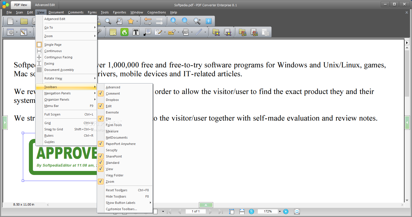Click the blue plus zoom-in button

point(286,212)
